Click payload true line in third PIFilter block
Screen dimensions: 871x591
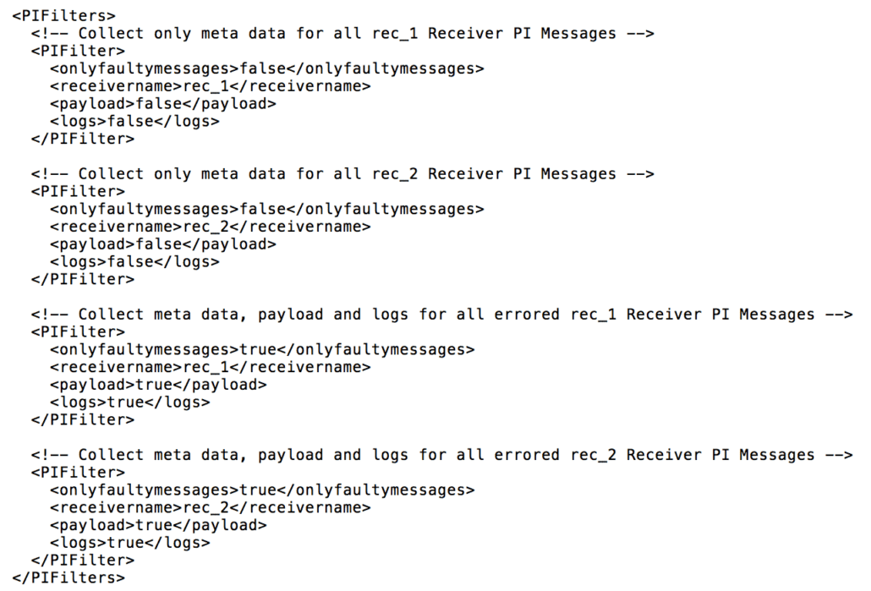(158, 385)
